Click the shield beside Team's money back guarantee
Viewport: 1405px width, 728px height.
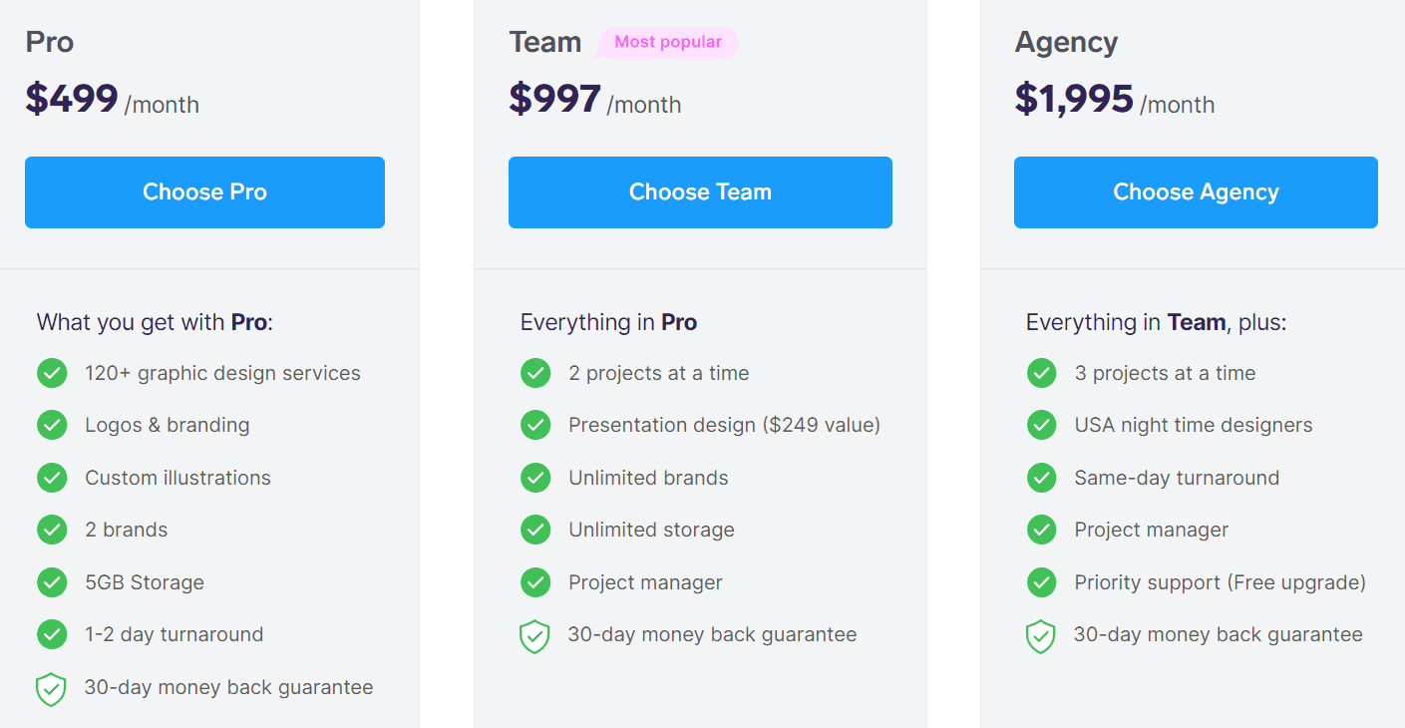coord(535,635)
